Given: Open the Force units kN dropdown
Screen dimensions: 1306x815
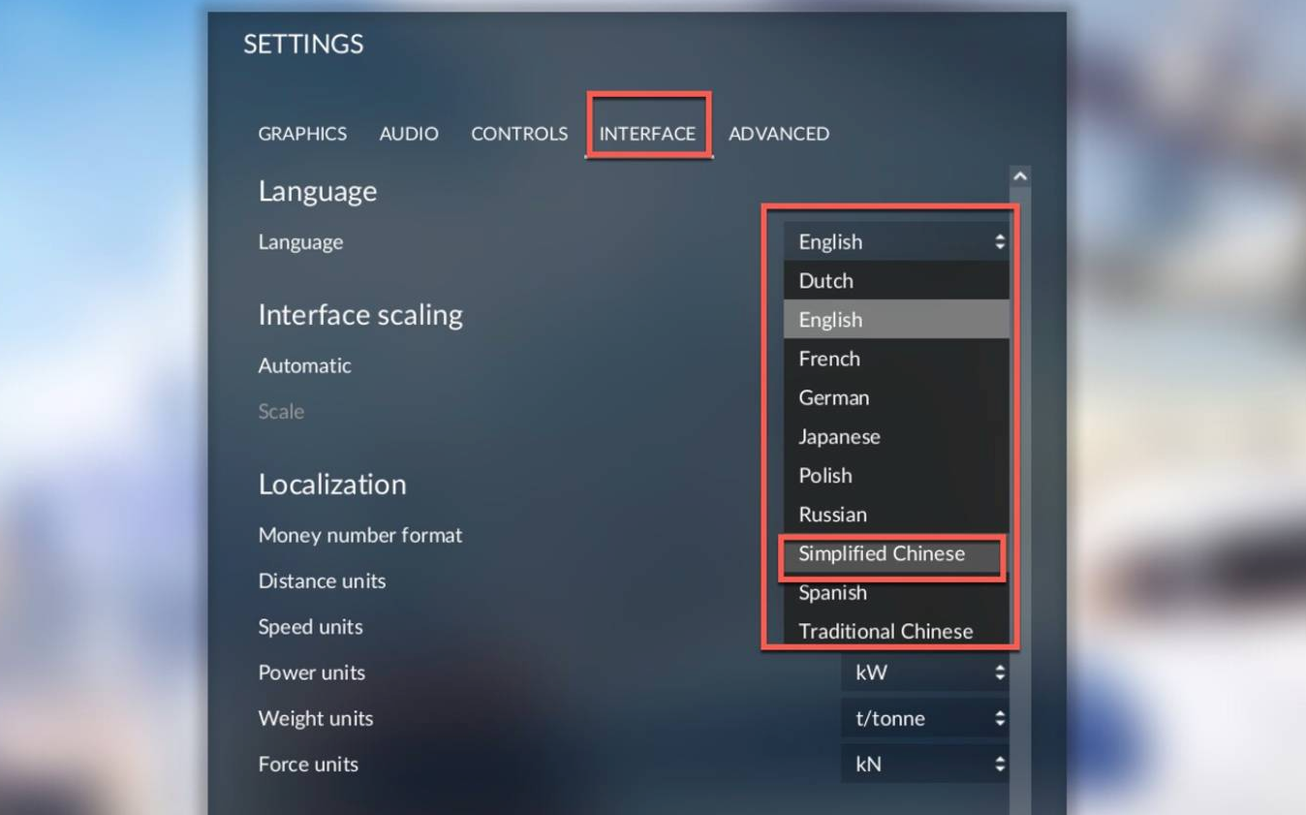Looking at the screenshot, I should coord(925,764).
